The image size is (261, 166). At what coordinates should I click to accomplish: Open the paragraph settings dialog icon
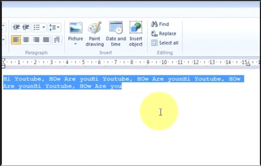pos(57,40)
